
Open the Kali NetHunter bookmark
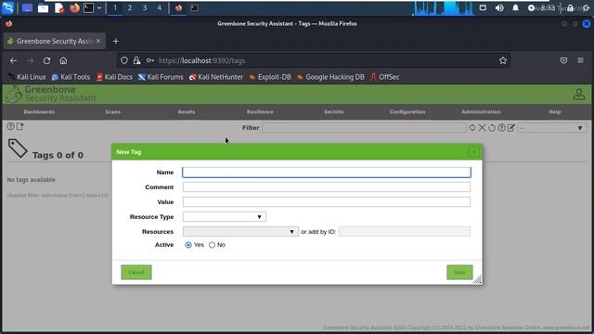pyautogui.click(x=216, y=77)
